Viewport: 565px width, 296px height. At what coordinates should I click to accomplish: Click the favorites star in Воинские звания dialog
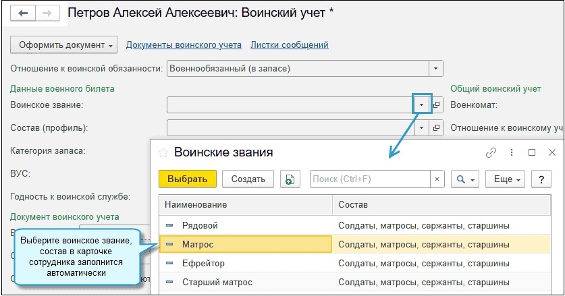click(163, 153)
